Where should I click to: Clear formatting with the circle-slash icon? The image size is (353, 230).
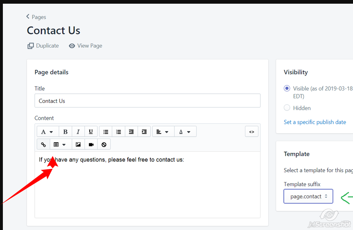[104, 145]
